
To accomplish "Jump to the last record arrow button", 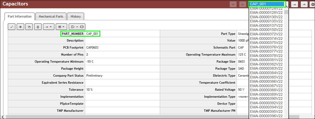I will 304,4.
